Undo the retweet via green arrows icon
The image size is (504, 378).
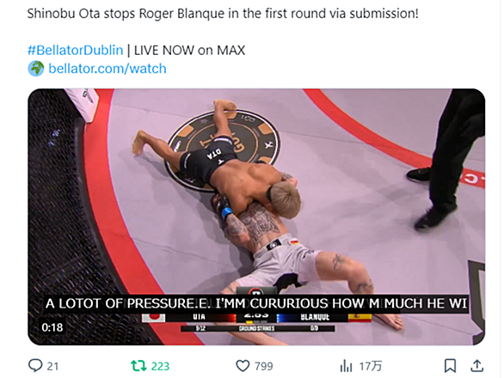(x=138, y=366)
